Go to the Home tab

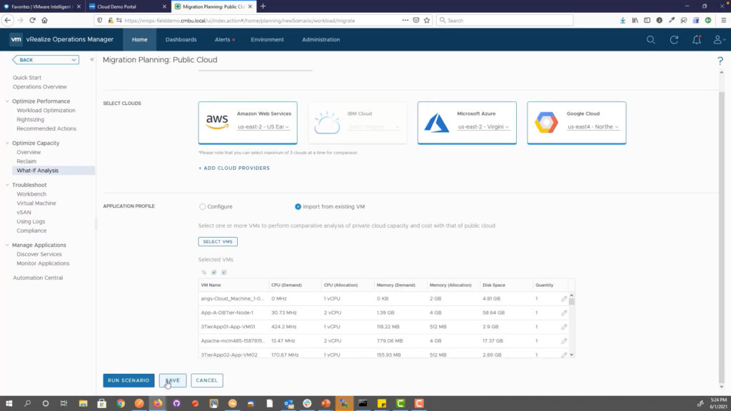click(139, 40)
